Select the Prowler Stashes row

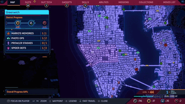tap(27, 43)
